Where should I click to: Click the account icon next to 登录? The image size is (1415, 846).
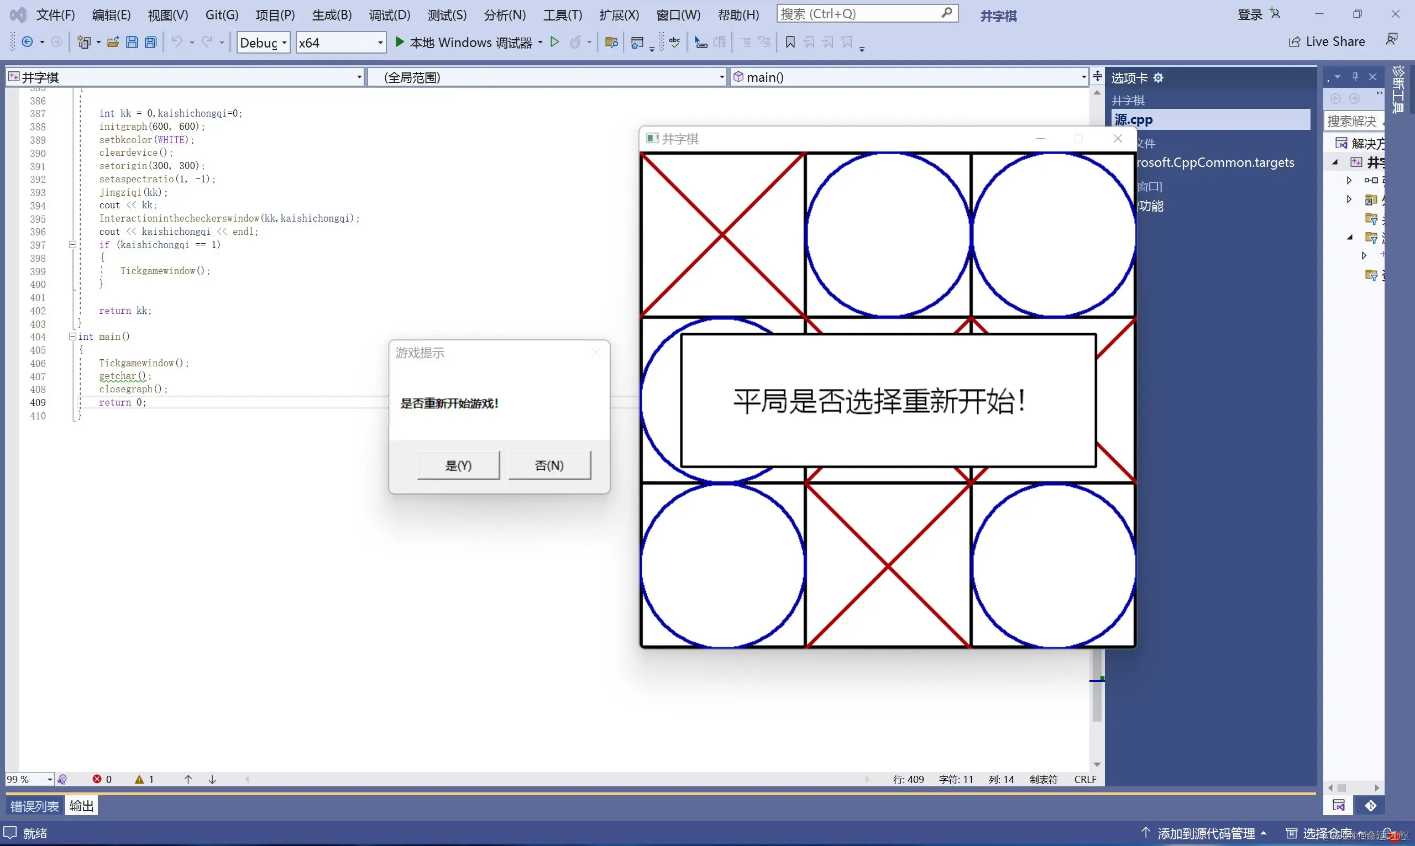click(x=1276, y=14)
